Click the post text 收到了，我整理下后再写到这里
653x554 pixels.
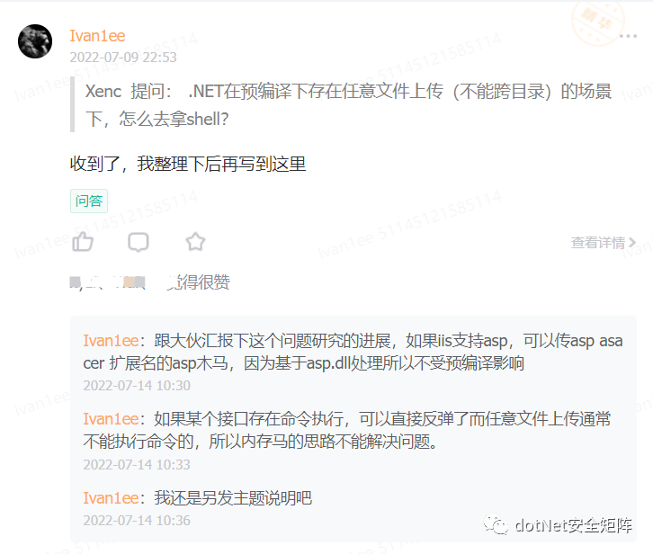click(188, 164)
